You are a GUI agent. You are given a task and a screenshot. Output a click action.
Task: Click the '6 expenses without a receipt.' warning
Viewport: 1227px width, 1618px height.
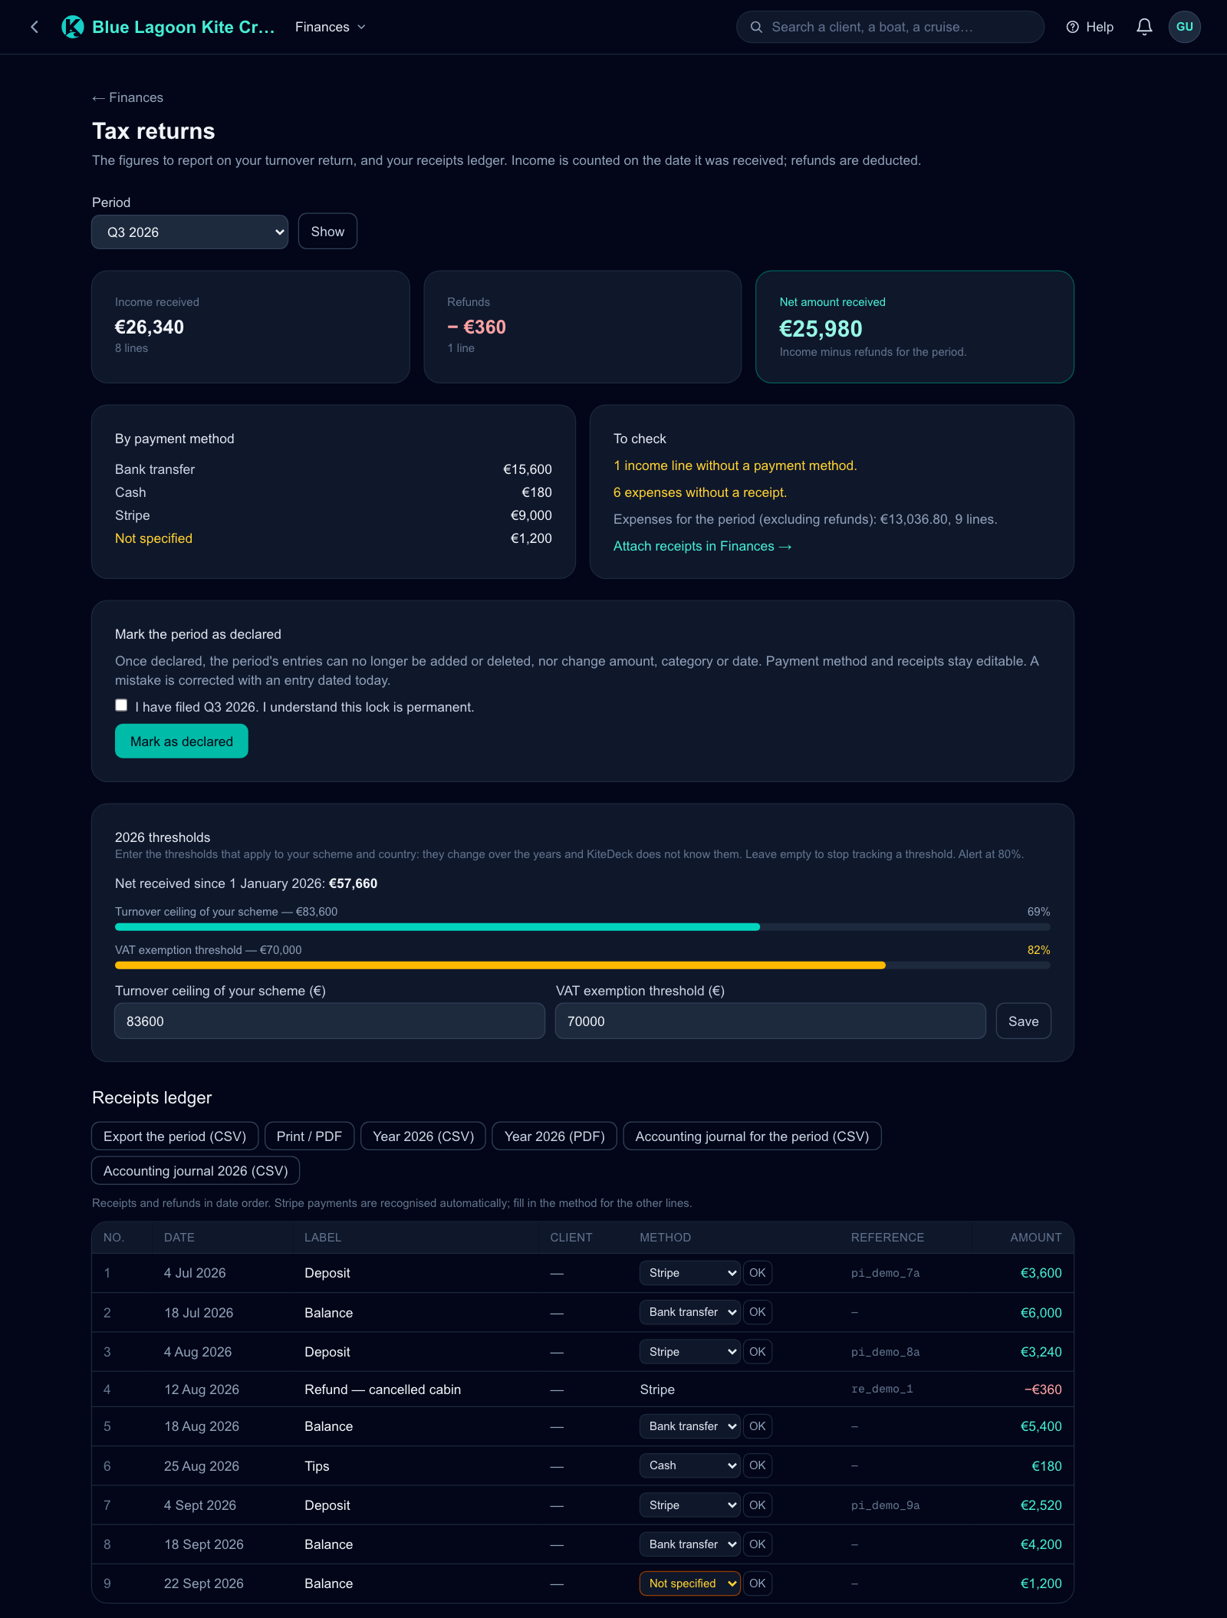[x=700, y=492]
